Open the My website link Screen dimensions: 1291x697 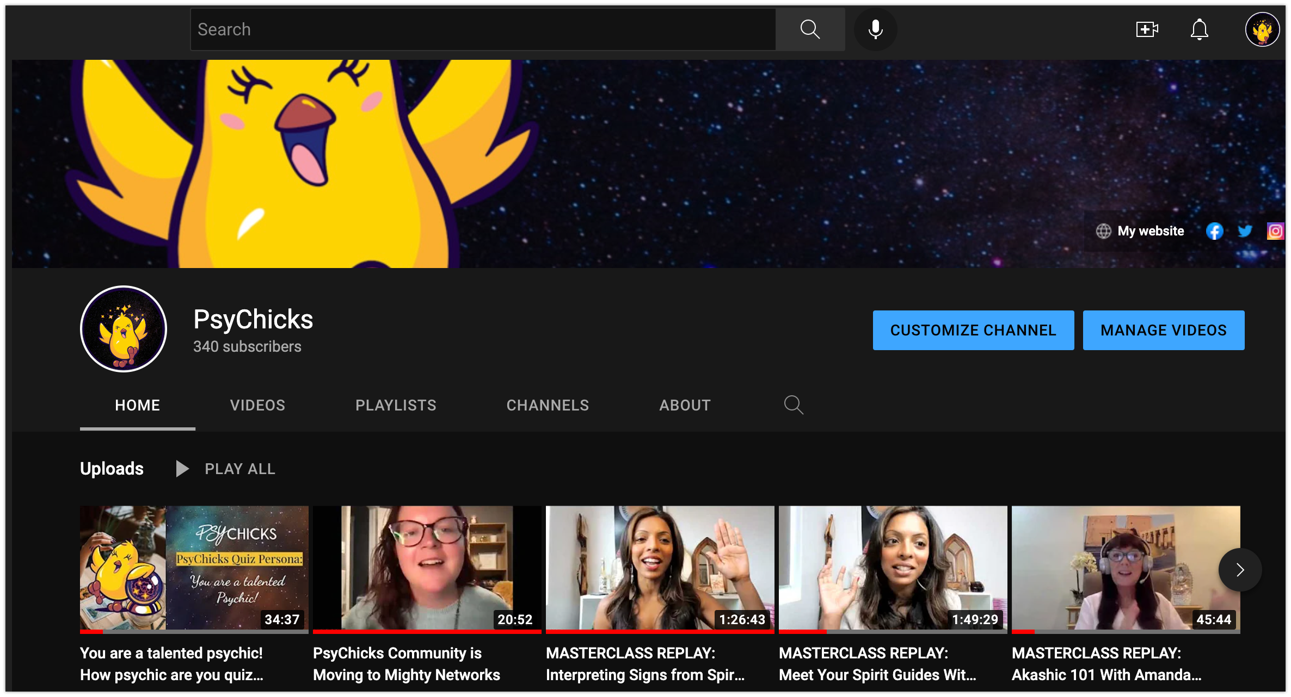[1151, 231]
